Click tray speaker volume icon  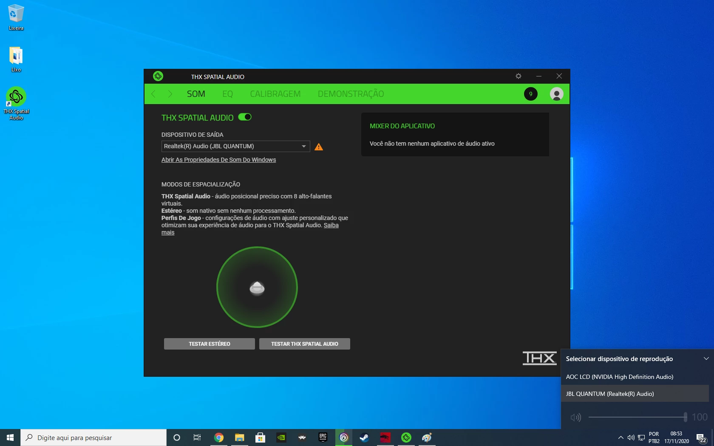click(x=631, y=438)
